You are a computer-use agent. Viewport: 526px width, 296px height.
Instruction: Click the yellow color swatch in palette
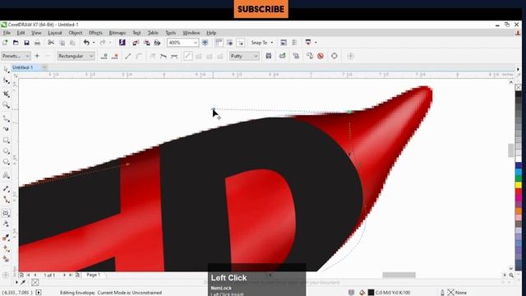pyautogui.click(x=519, y=185)
